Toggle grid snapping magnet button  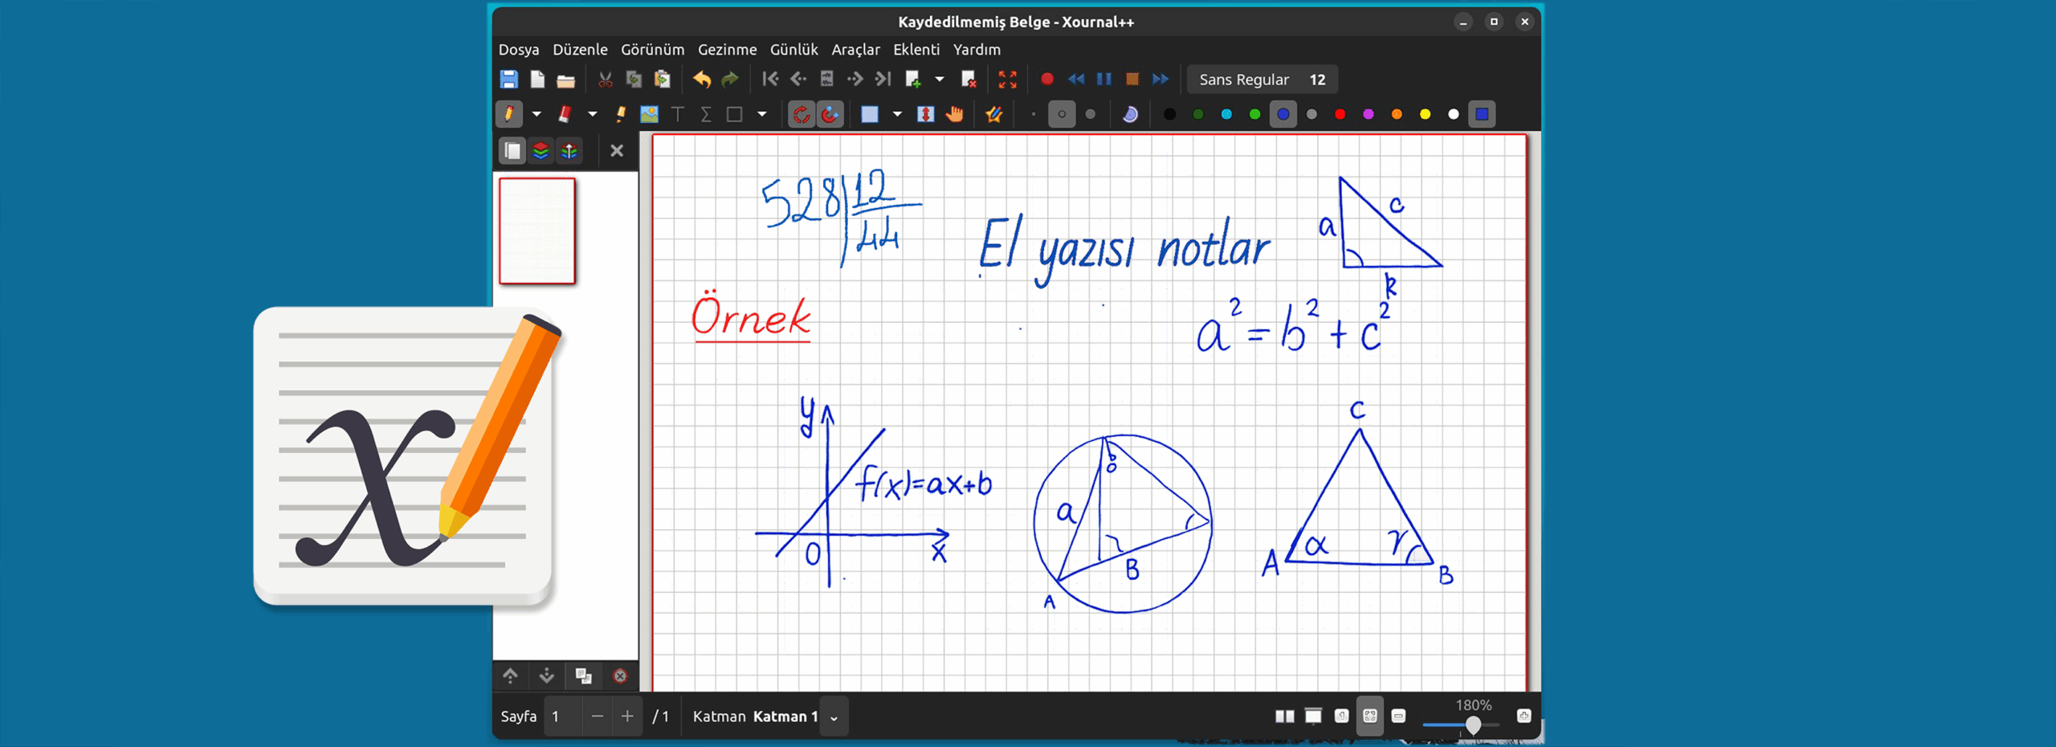point(830,115)
